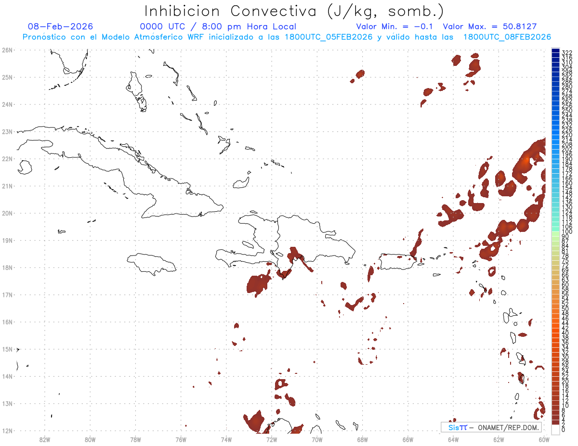This screenshot has width=578, height=446.
Task: Click the longitude label "80W"
Action: tap(90, 439)
